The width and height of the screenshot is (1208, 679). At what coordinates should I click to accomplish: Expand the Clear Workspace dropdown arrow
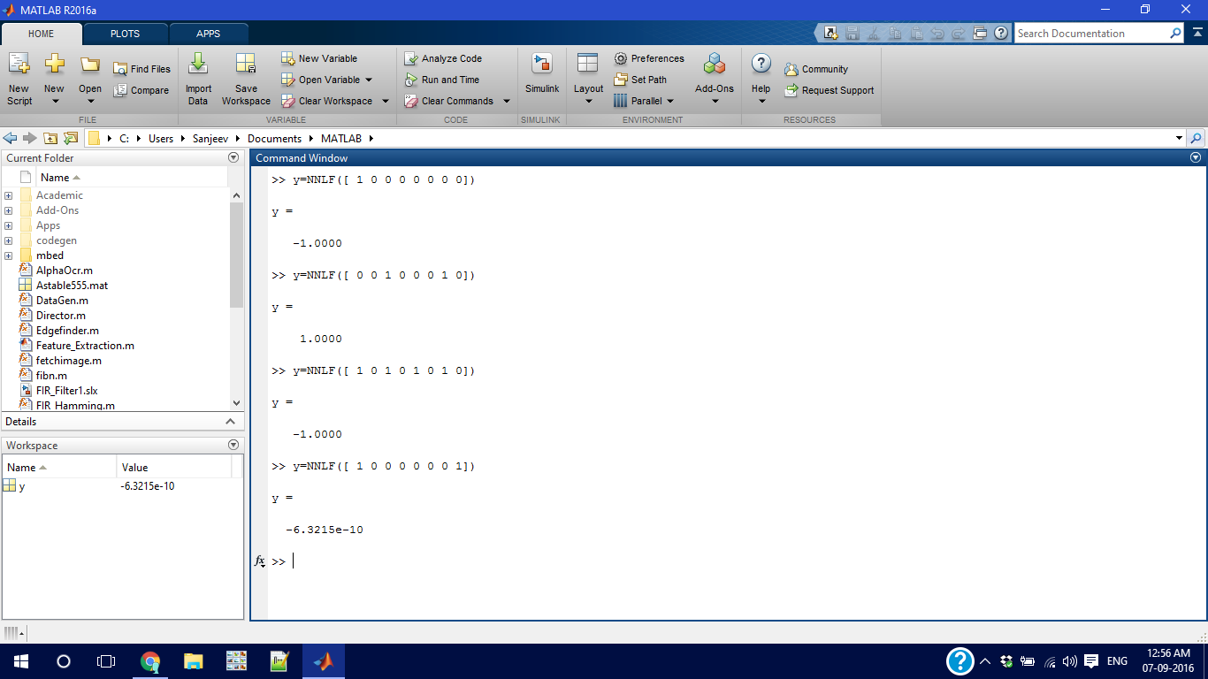click(x=386, y=101)
